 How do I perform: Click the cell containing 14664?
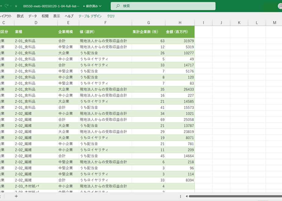(x=180, y=156)
